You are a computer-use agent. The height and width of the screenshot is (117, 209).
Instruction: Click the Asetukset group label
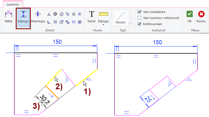click(159, 30)
